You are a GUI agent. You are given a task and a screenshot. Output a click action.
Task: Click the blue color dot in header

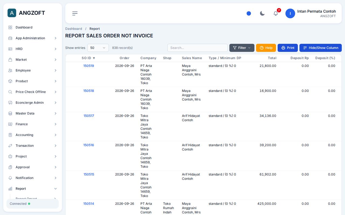249,13
